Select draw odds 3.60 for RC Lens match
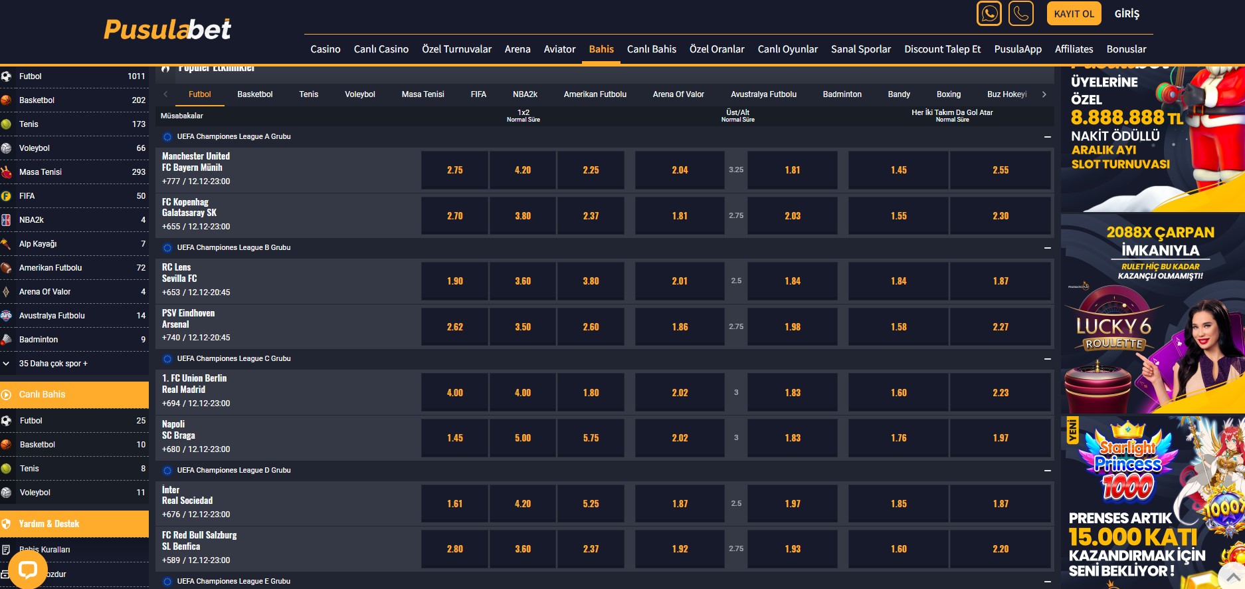 click(523, 281)
